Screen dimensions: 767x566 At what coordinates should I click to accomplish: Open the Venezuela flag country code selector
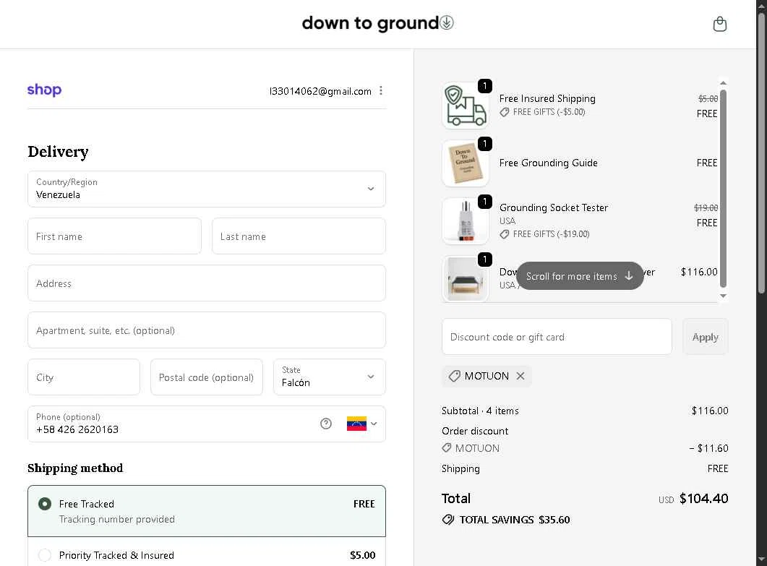click(362, 424)
